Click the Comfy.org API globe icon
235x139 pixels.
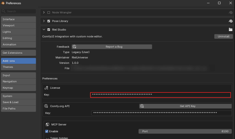point(46,106)
